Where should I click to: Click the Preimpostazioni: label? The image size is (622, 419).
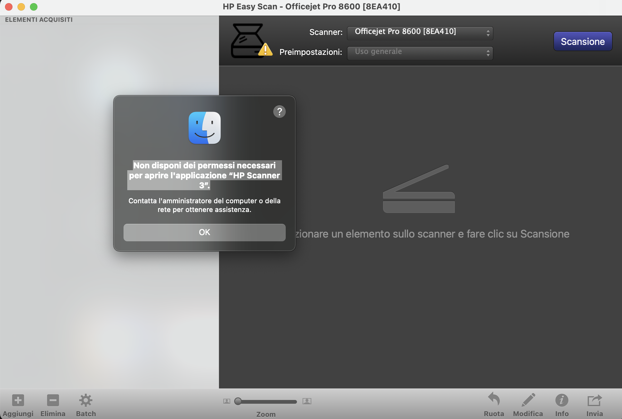311,52
